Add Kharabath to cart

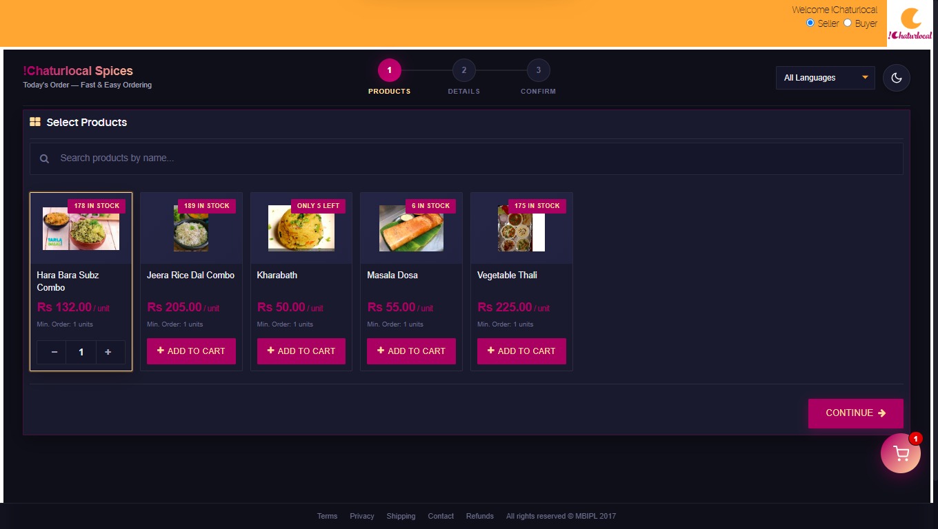301,351
